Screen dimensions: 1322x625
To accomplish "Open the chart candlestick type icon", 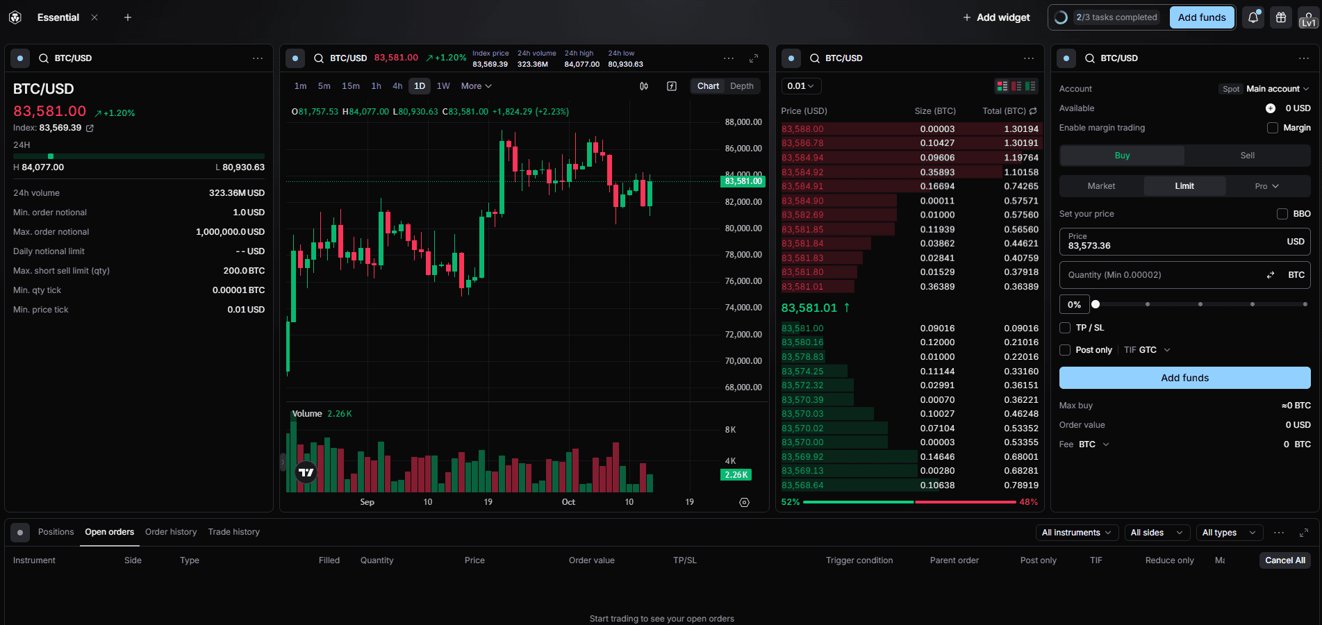I will [x=644, y=86].
